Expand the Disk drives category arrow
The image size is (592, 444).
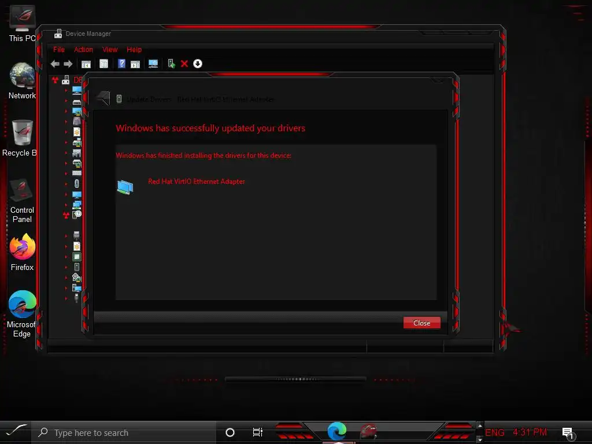click(x=66, y=101)
